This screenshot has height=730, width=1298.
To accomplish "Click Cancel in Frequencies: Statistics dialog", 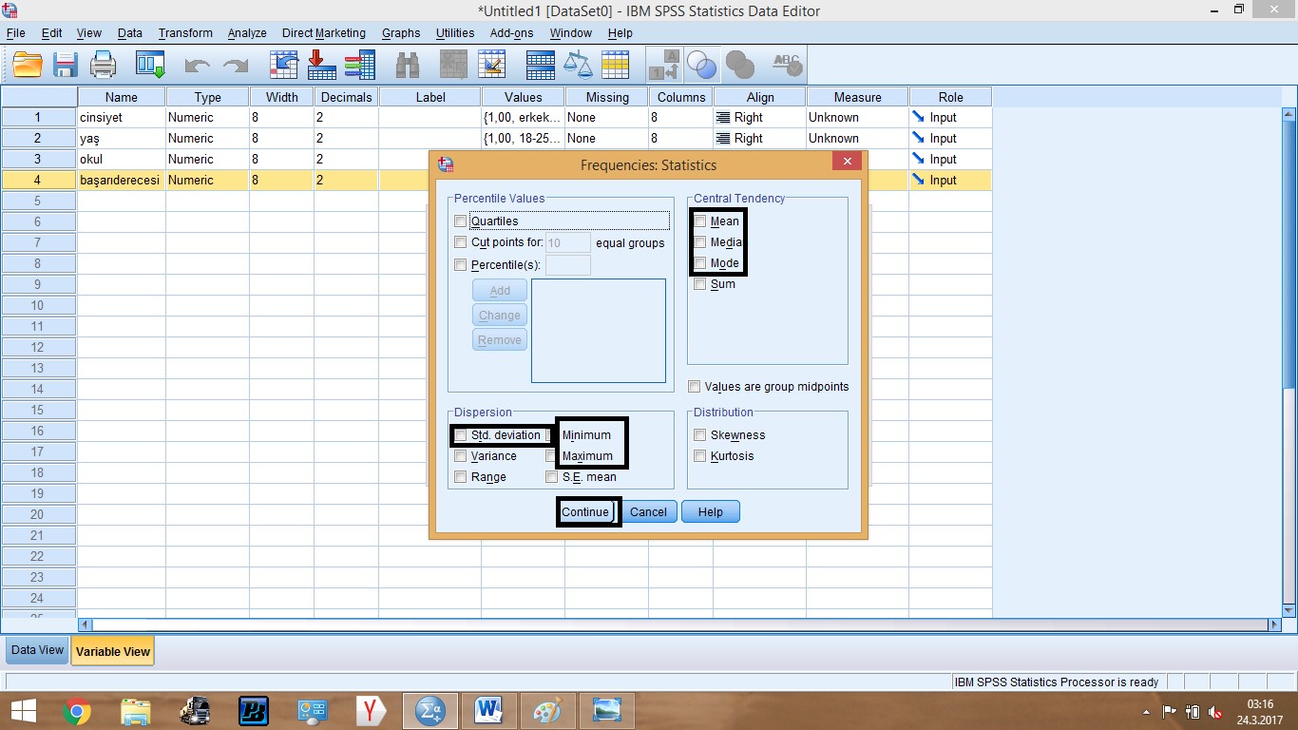I will [648, 512].
